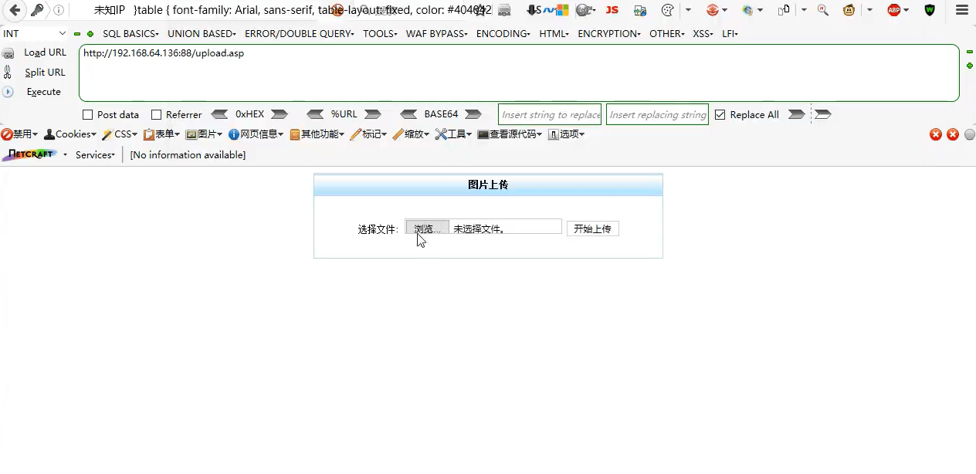Expand the ERROR/DOUBLE QUERY menu

point(300,34)
